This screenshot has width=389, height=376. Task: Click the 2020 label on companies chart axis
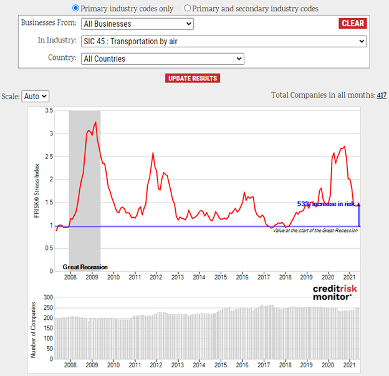coord(328,365)
